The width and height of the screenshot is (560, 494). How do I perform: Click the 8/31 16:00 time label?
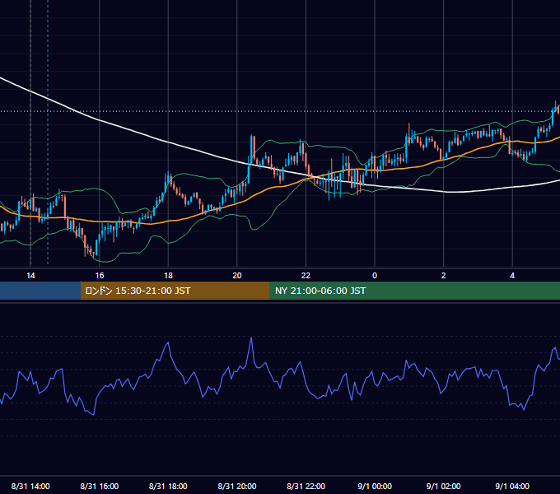[x=100, y=486]
